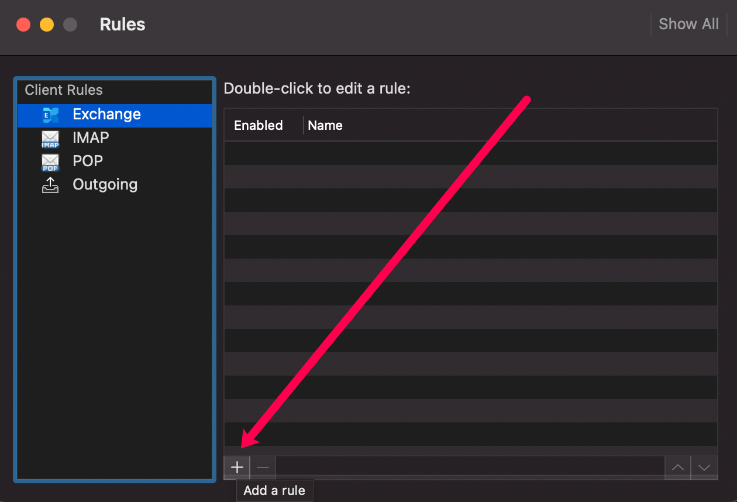
Task: Click the POP envelope icon
Action: [50, 162]
